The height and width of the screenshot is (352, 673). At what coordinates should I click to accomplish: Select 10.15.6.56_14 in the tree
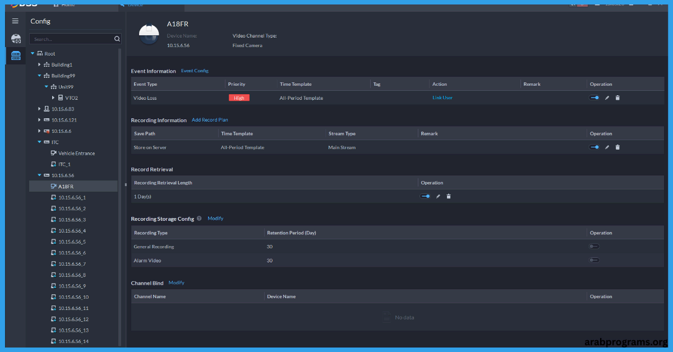73,341
